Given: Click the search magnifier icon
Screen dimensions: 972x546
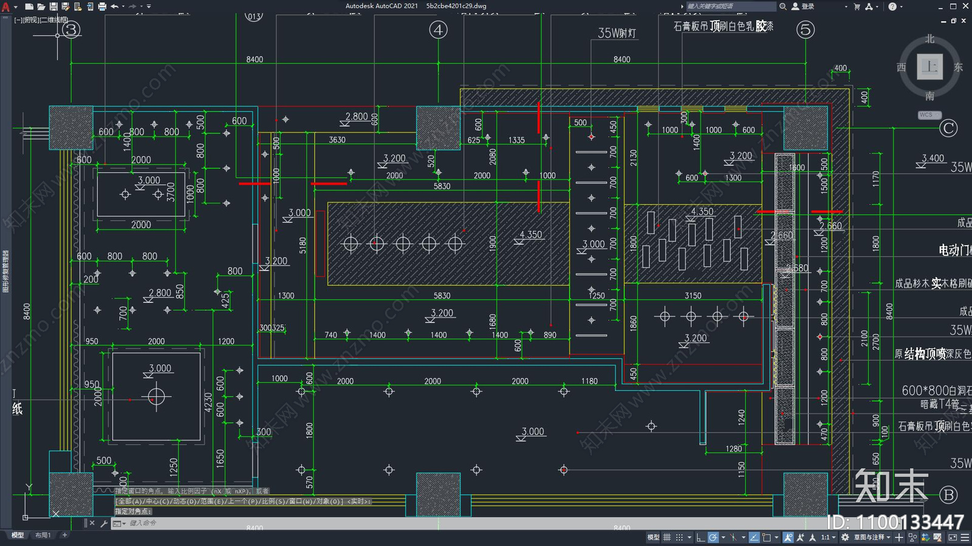Looking at the screenshot, I should (x=783, y=6).
